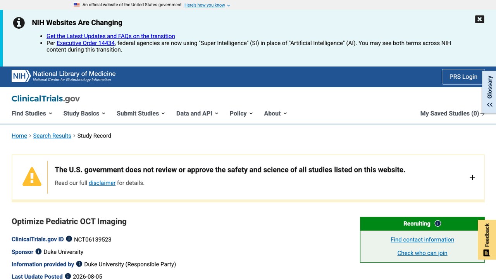The image size is (496, 279).
Task: Open the Study Basics menu
Action: pyautogui.click(x=84, y=113)
